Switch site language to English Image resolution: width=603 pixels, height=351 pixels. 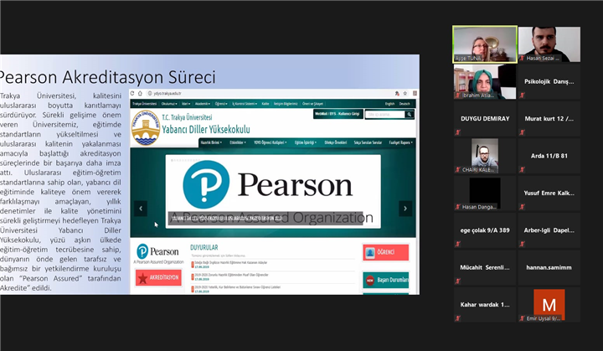coord(390,104)
